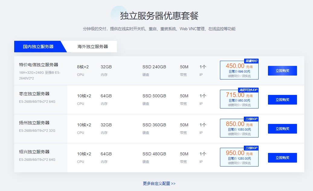Click 立即购买 for 绍兴独立服务器
Screen dimensions: 313x191
[x=282, y=158]
